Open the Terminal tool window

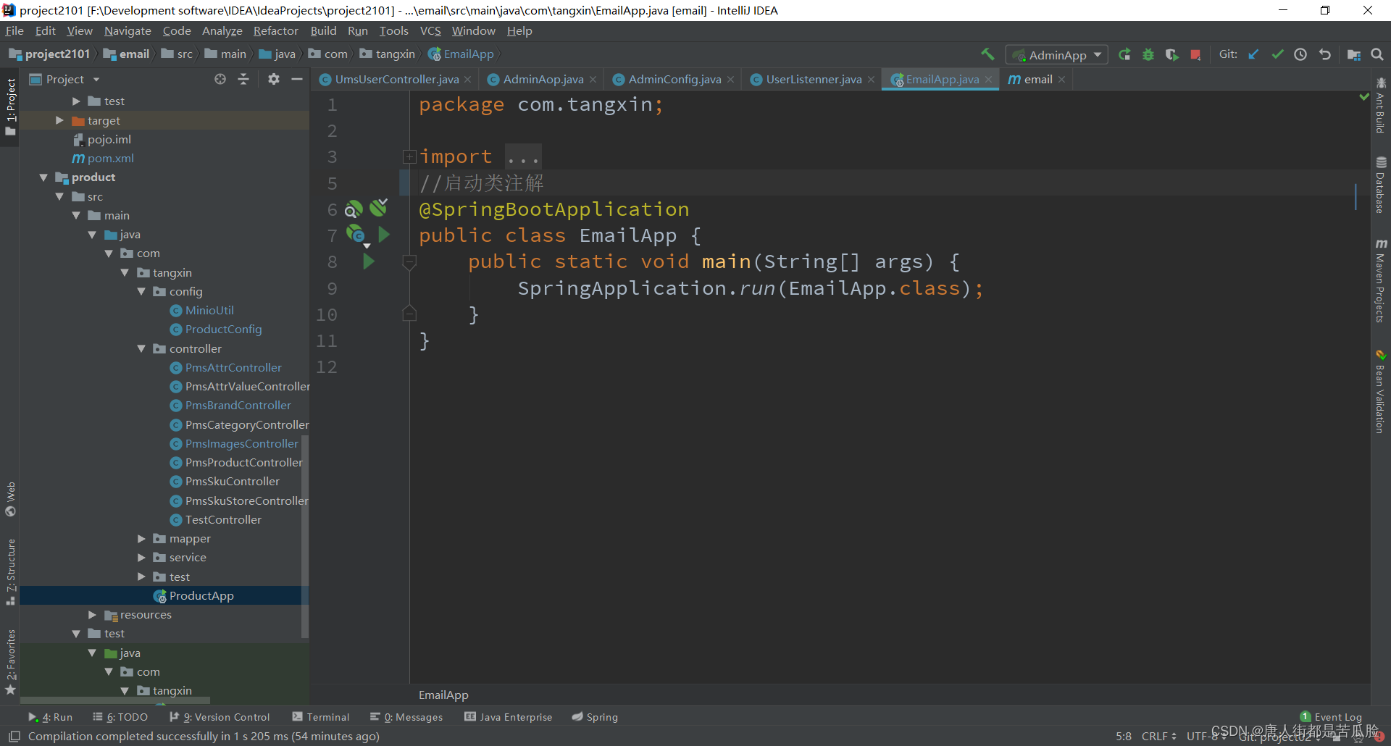(x=321, y=717)
